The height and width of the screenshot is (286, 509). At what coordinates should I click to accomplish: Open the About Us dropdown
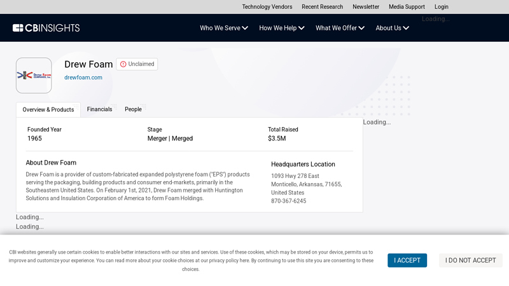tap(392, 28)
